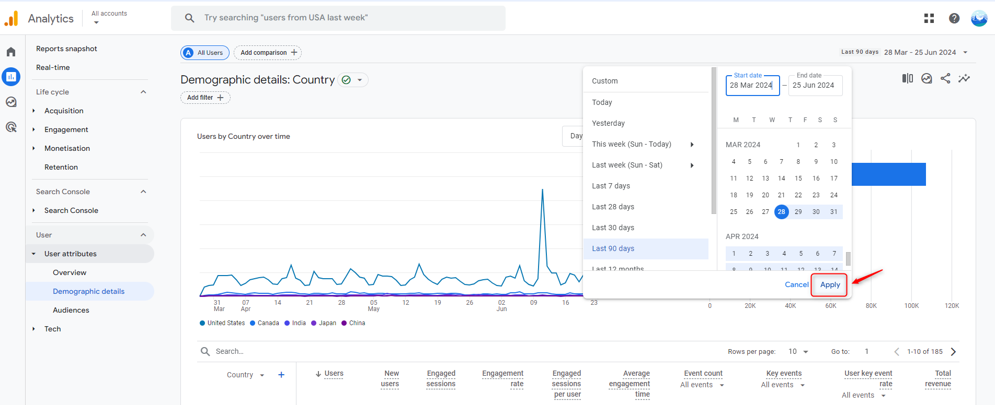Image resolution: width=995 pixels, height=405 pixels.
Task: Click Apply in date picker
Action: coord(830,285)
